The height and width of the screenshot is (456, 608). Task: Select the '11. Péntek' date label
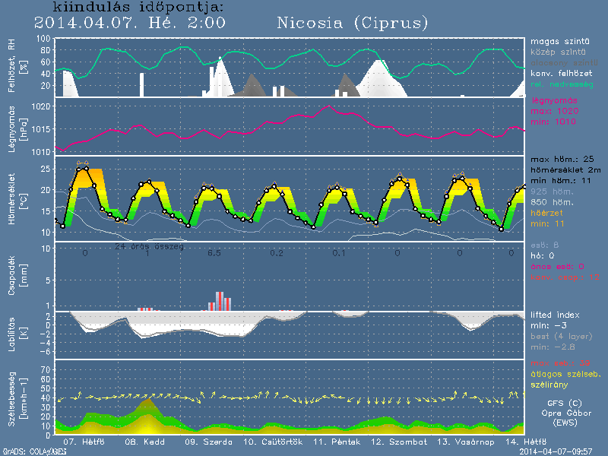tap(333, 441)
